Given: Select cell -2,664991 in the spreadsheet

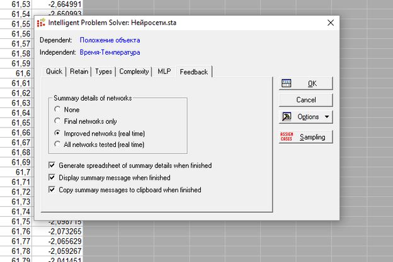Looking at the screenshot, I should point(58,4).
